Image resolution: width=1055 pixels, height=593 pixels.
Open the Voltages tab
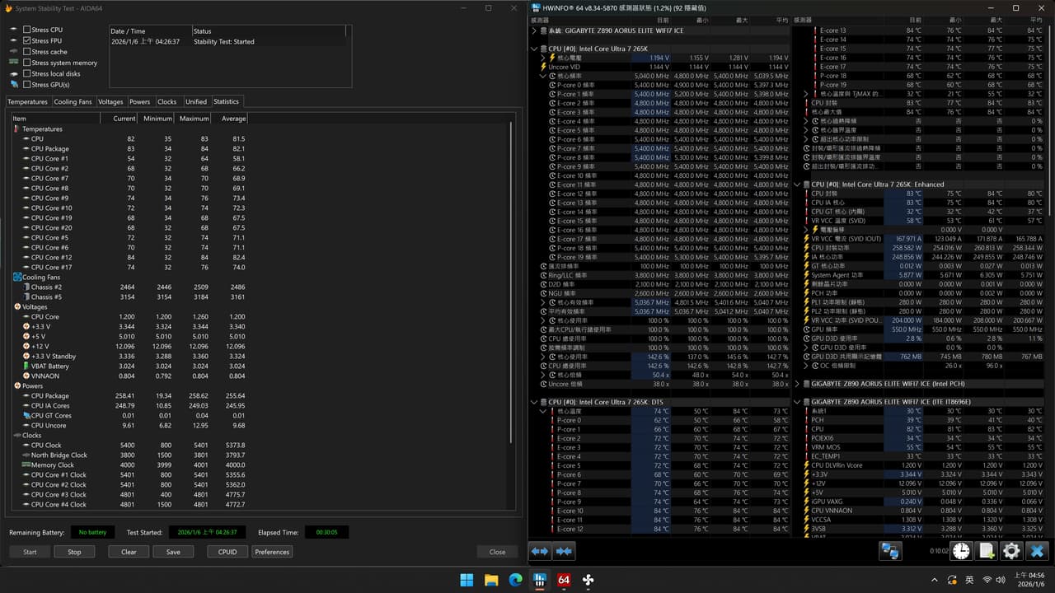coord(110,102)
